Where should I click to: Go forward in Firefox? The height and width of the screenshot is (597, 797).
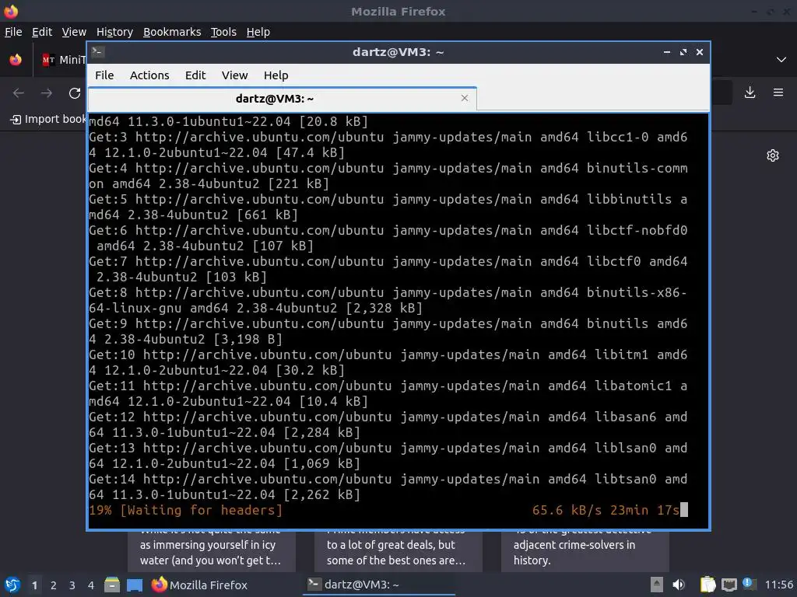coord(46,93)
